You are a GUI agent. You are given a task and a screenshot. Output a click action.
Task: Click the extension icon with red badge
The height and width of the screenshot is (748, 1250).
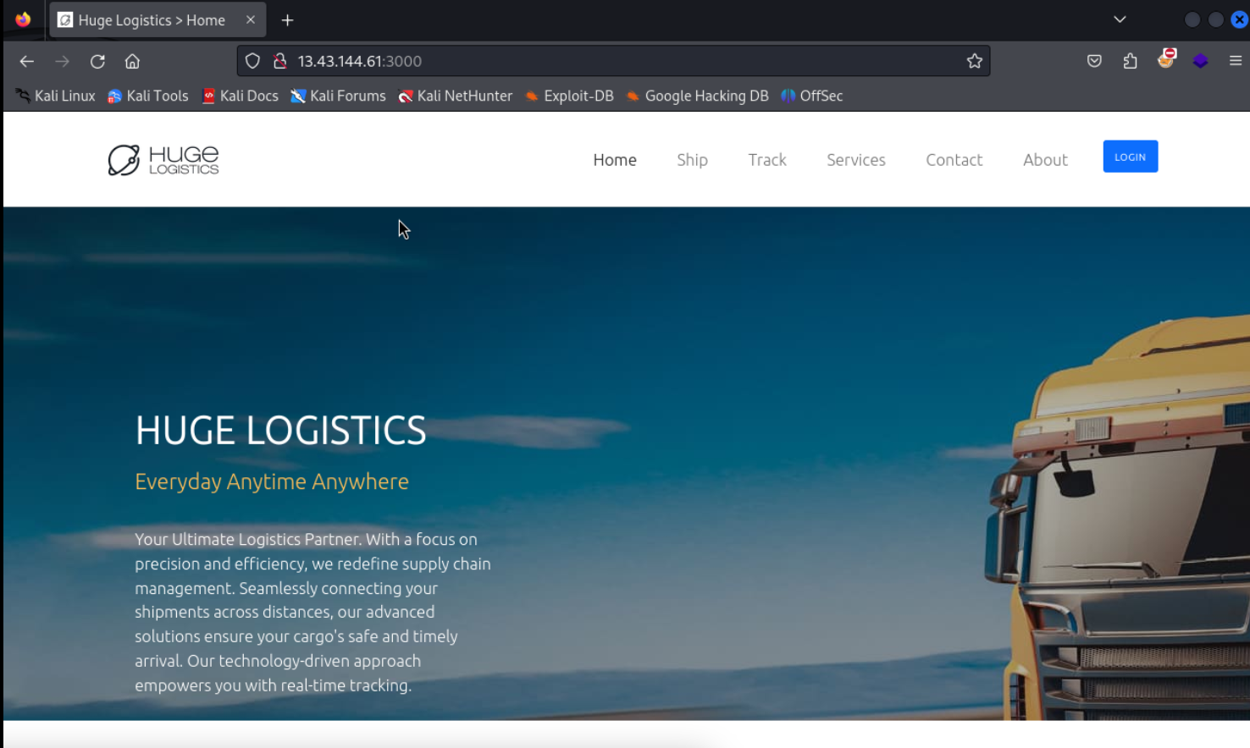pos(1166,58)
